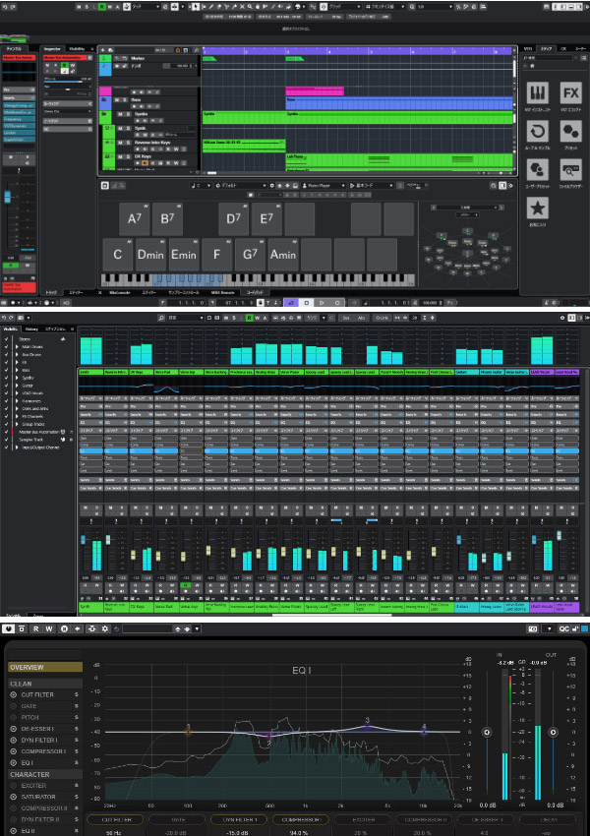This screenshot has height=836, width=590.
Task: Toggle visibility checkmark for FX Channels
Action: click(x=7, y=416)
